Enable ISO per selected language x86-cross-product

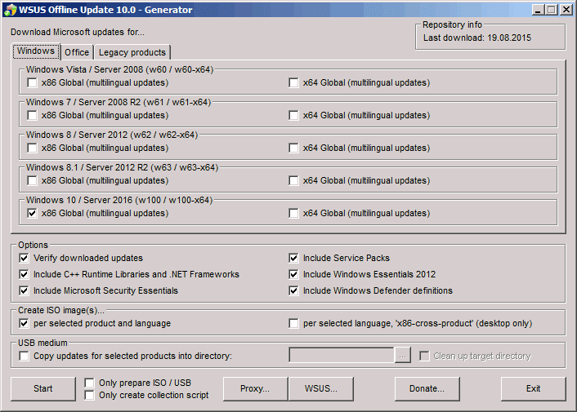pyautogui.click(x=293, y=324)
